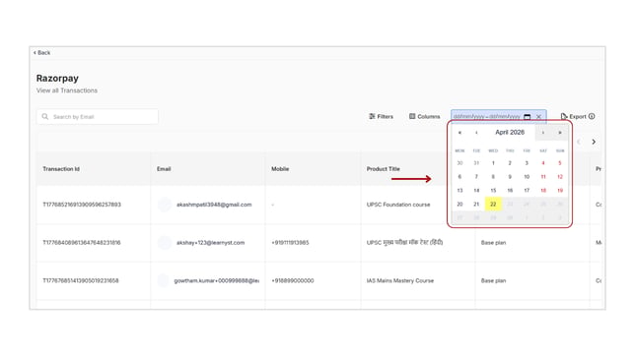
Task: Click the April 2026 calendar title
Action: 510,132
